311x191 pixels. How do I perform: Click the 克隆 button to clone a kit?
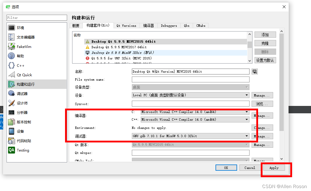[x=265, y=43]
